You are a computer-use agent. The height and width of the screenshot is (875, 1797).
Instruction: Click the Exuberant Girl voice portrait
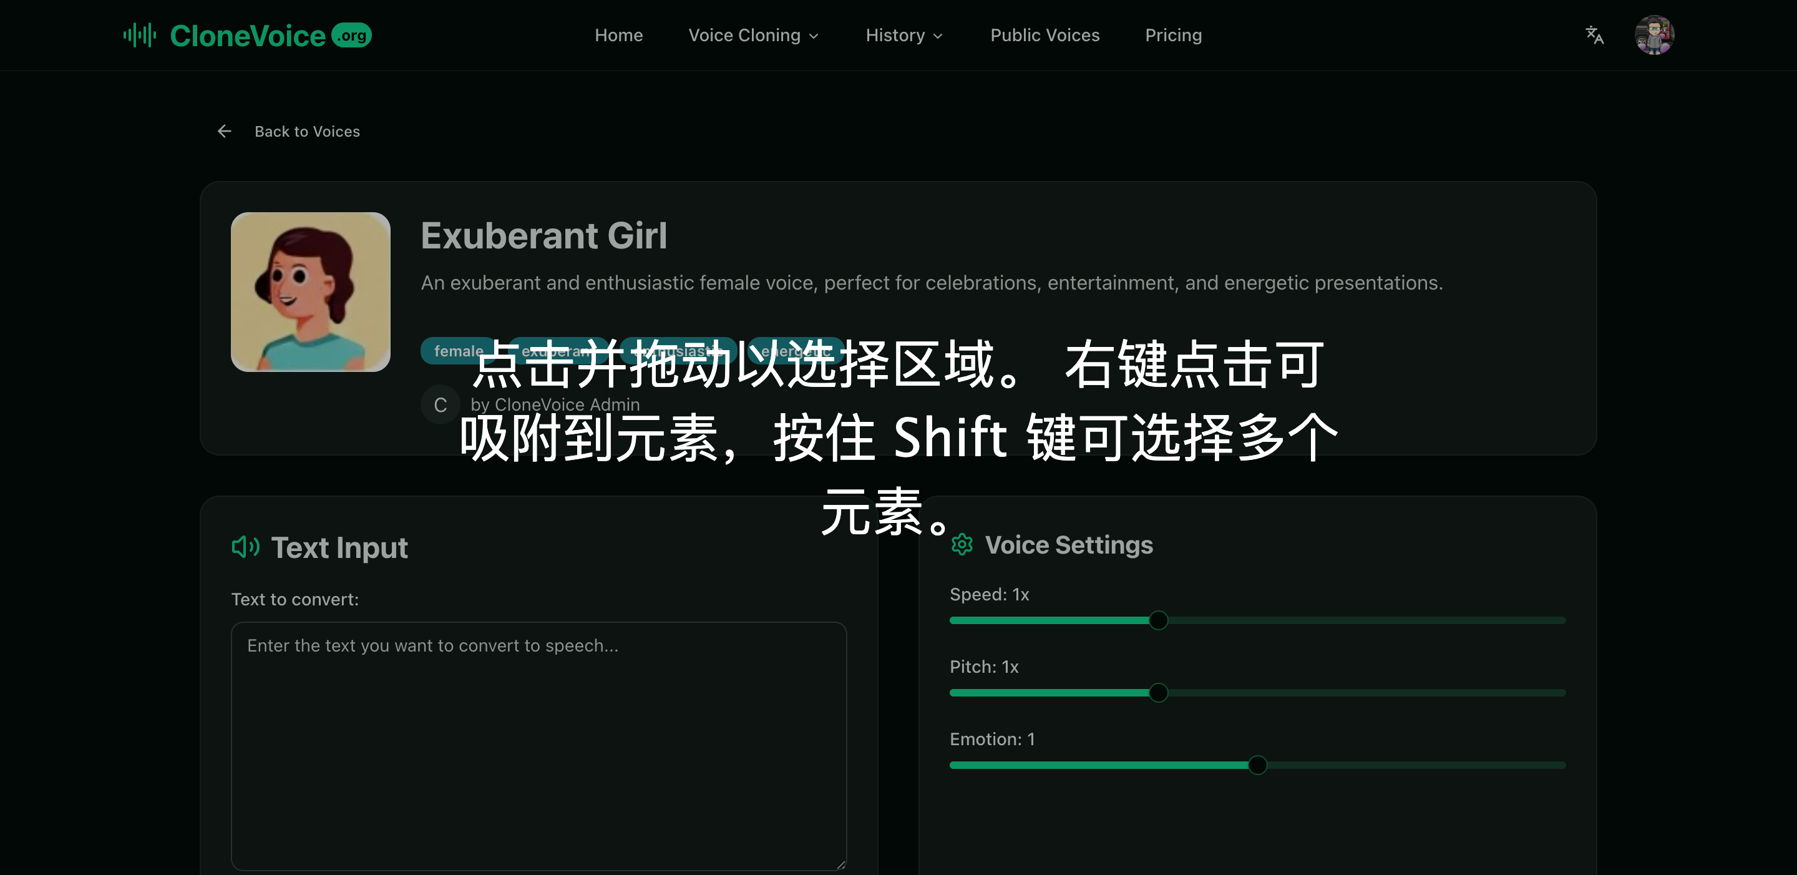(x=311, y=292)
